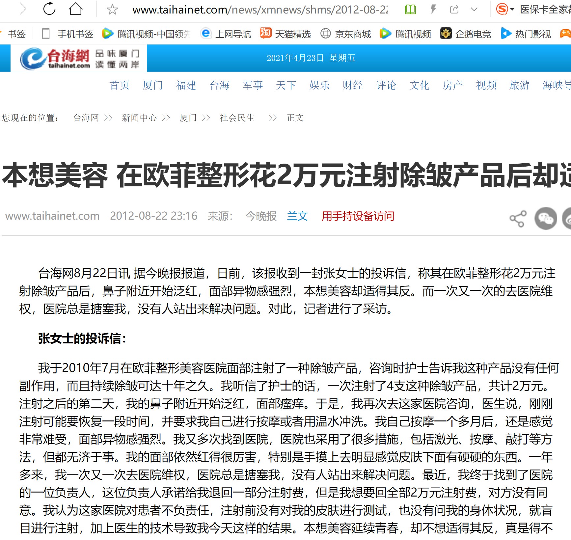Click the article share icon
Screen dimensions: 571x540
pos(518,219)
